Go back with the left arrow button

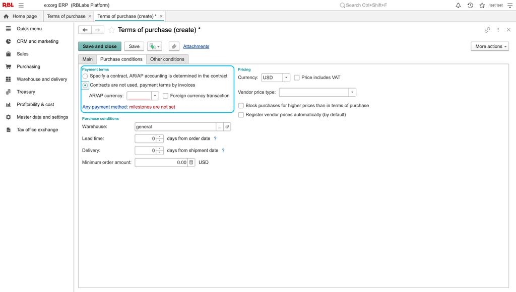tap(85, 30)
